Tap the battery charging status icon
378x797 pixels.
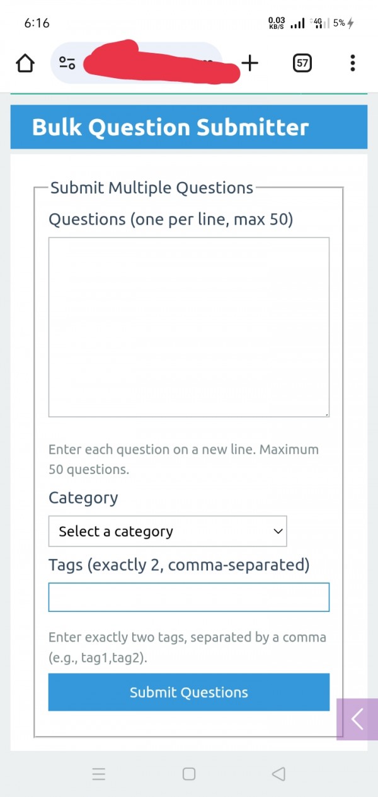[350, 23]
